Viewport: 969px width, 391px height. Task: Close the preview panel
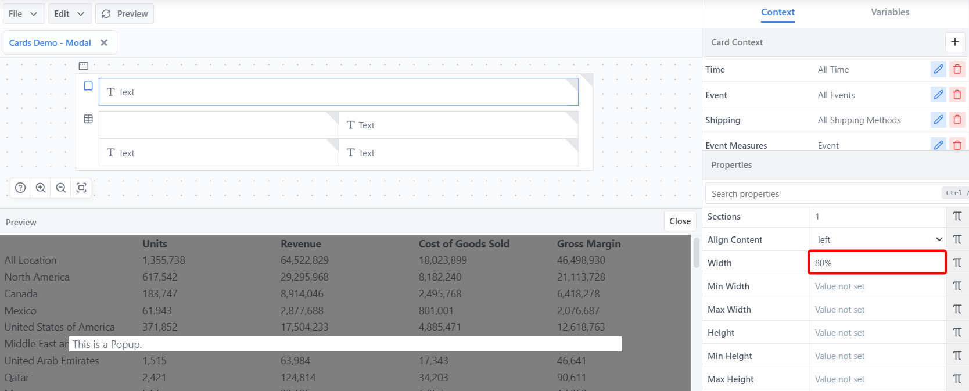click(x=680, y=221)
